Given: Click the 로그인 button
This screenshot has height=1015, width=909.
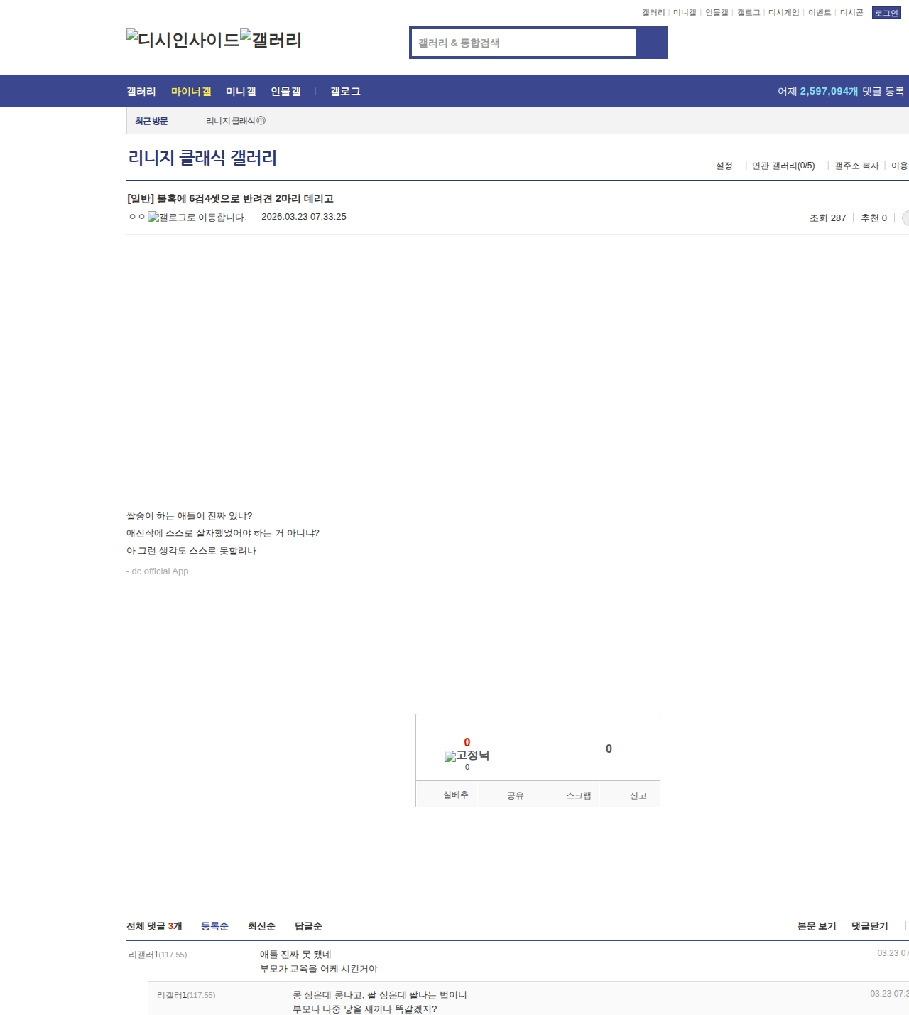Looking at the screenshot, I should (886, 13).
